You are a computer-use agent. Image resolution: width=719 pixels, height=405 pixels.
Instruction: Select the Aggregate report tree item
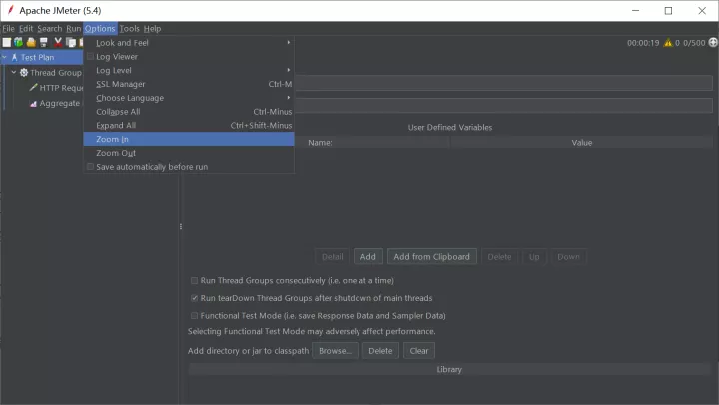[60, 103]
